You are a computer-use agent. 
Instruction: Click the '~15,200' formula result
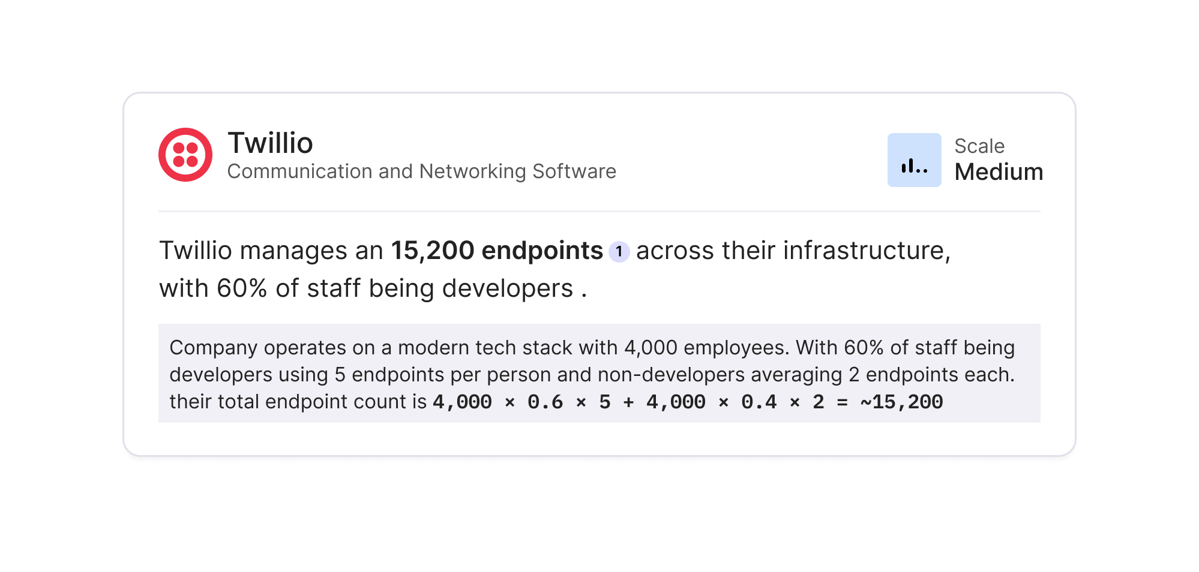click(901, 402)
